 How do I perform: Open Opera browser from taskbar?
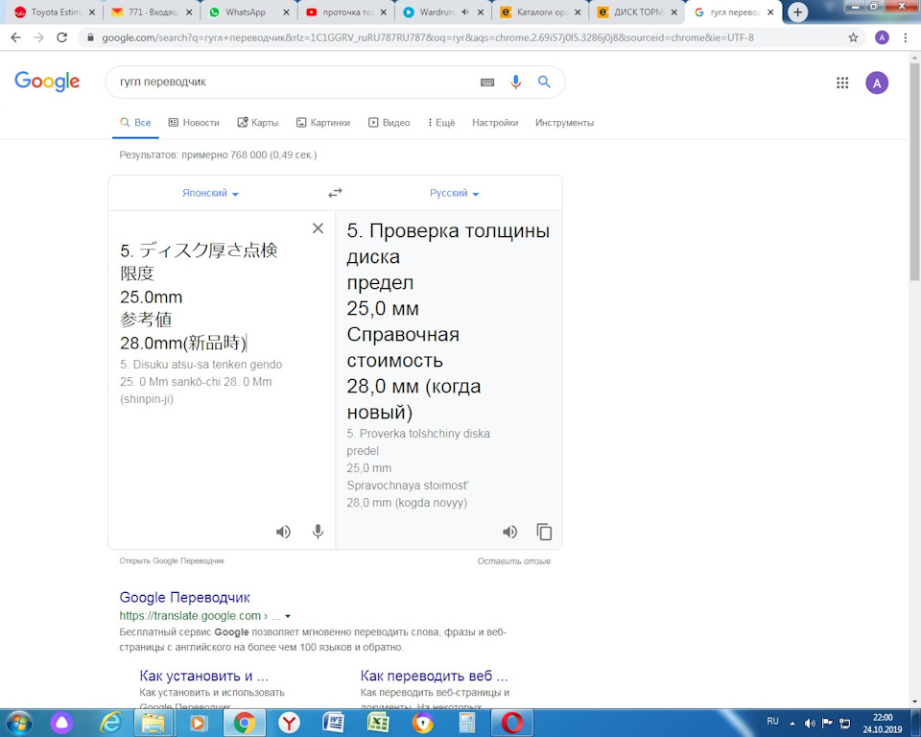pos(511,723)
